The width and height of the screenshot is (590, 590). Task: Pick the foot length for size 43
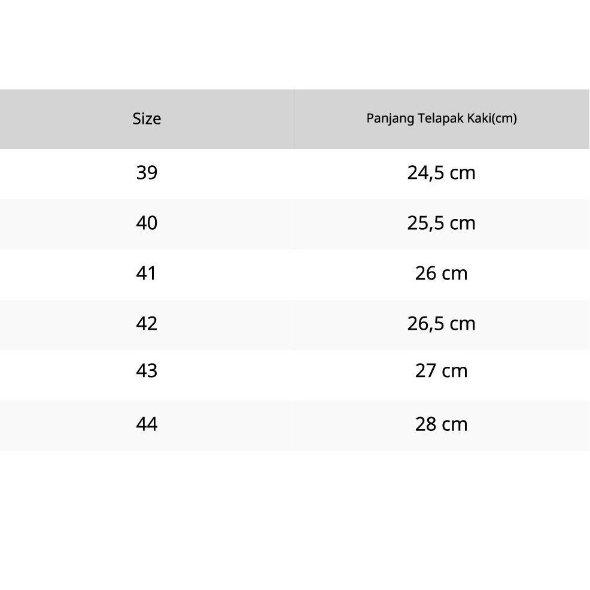[x=441, y=371]
